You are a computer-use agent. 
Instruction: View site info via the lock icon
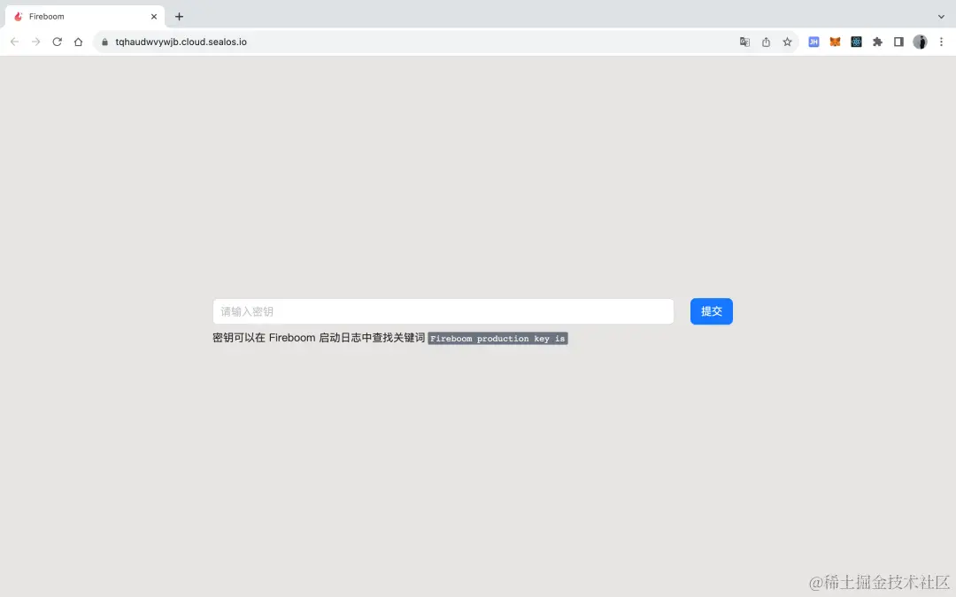click(104, 42)
